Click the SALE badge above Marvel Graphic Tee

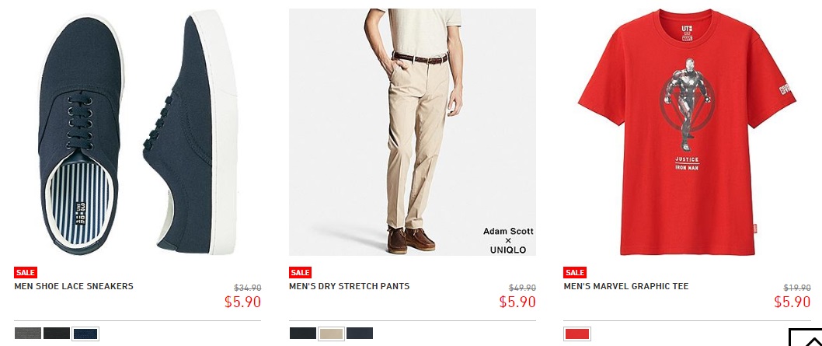tap(575, 273)
